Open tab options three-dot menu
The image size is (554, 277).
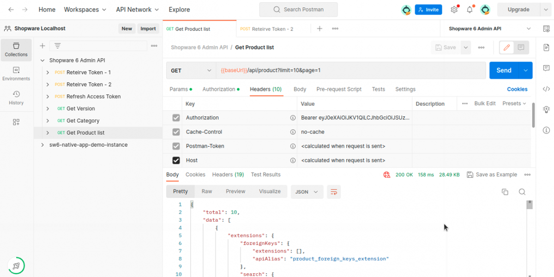(x=335, y=29)
